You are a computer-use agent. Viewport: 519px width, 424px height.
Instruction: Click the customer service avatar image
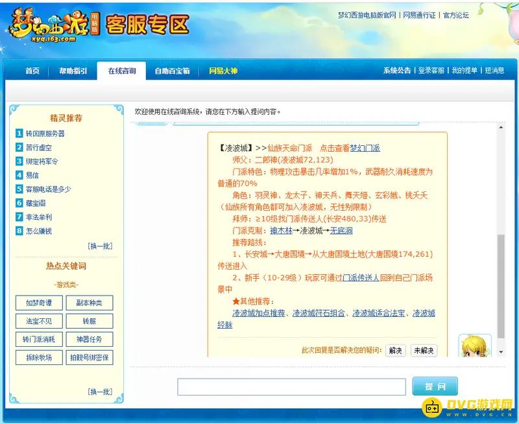tap(475, 346)
